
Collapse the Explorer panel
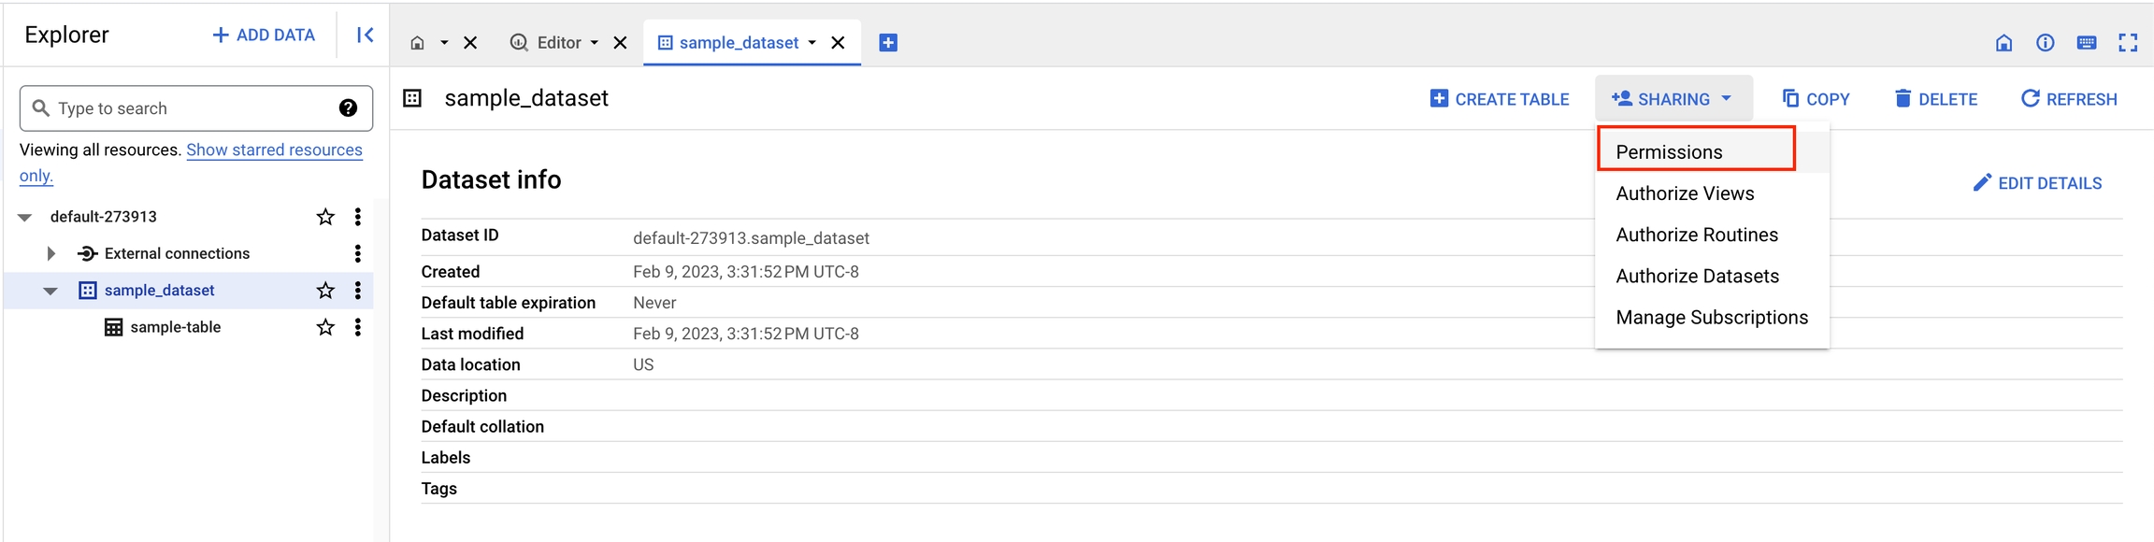click(x=365, y=36)
